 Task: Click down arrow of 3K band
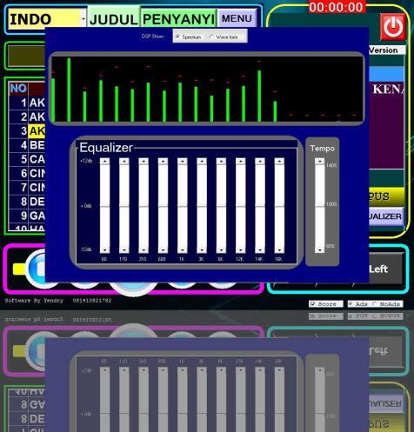click(202, 250)
